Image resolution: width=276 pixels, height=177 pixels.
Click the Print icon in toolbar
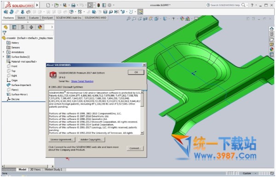(x=74, y=5)
